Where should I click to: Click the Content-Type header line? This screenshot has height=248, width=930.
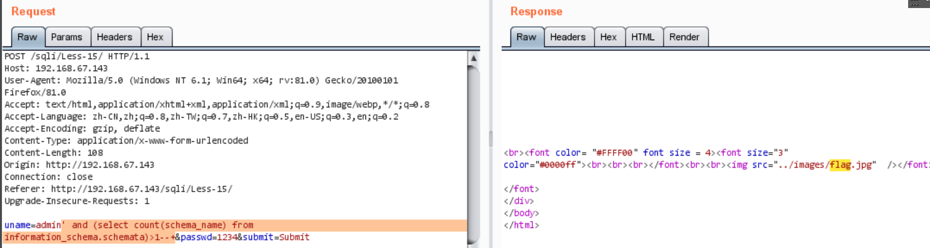coord(127,141)
